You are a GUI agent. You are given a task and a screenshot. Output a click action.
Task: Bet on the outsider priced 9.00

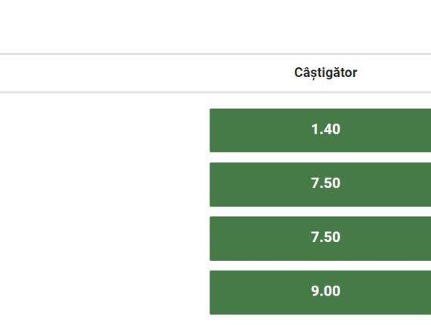[321, 292]
